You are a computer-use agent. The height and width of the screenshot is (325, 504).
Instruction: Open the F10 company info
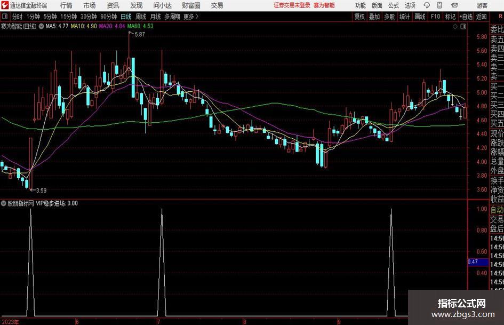(435, 17)
